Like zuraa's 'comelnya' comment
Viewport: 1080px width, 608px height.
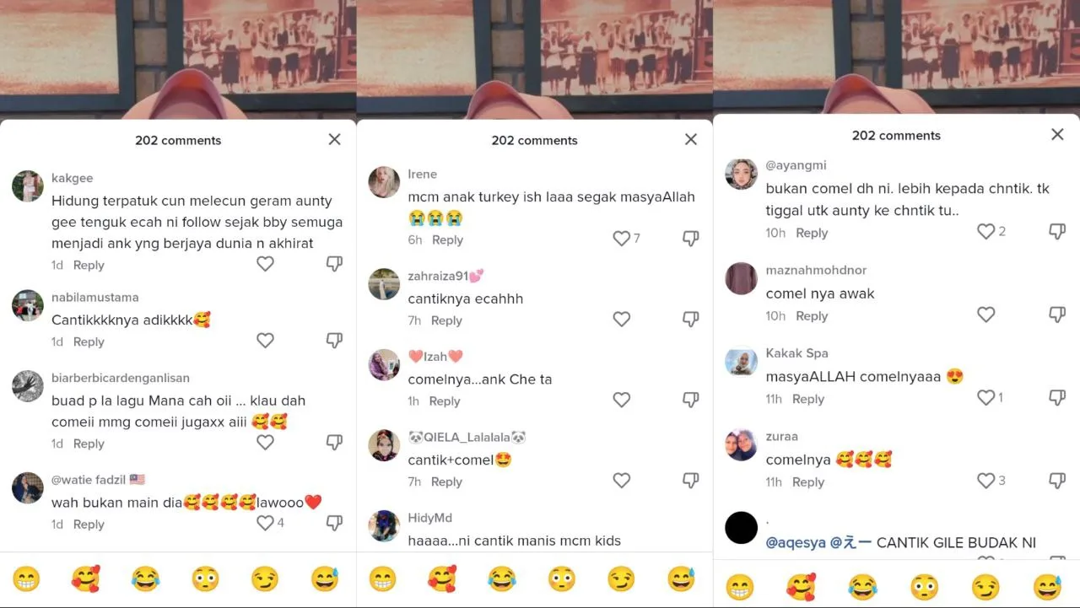point(985,481)
